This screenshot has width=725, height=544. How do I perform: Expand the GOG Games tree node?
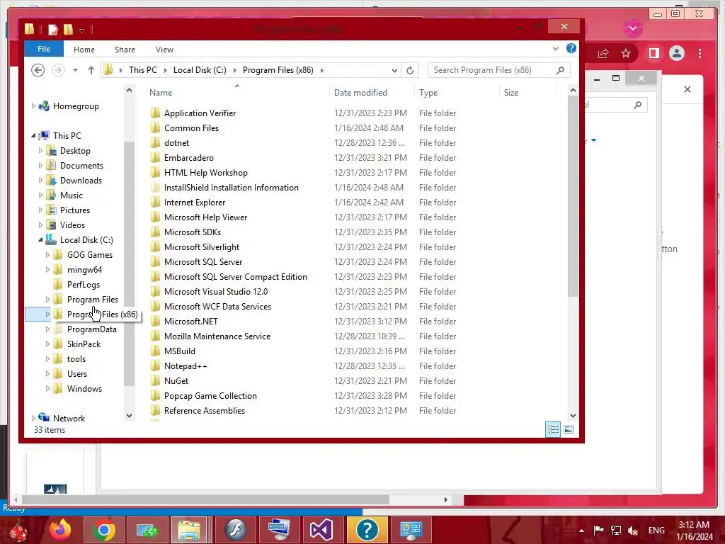pos(47,254)
